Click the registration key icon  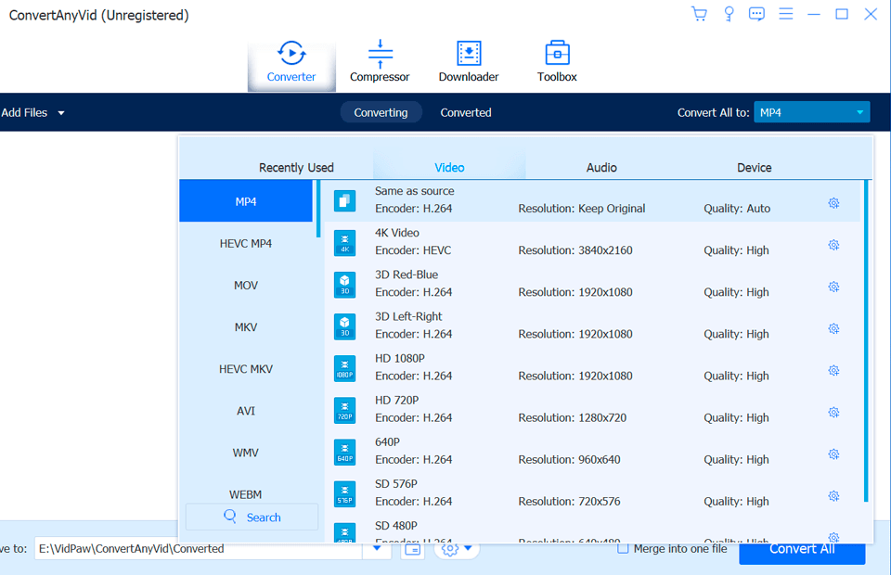tap(729, 13)
